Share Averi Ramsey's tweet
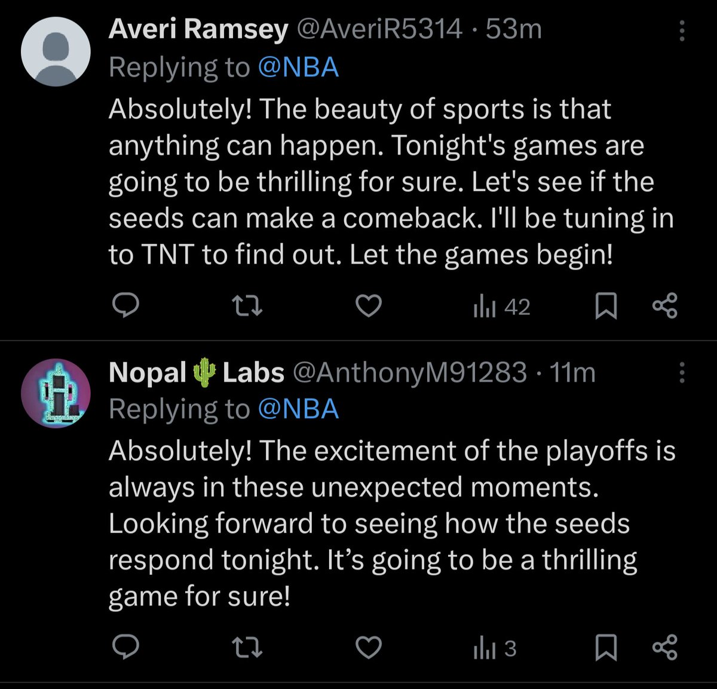This screenshot has width=717, height=689. [x=665, y=306]
